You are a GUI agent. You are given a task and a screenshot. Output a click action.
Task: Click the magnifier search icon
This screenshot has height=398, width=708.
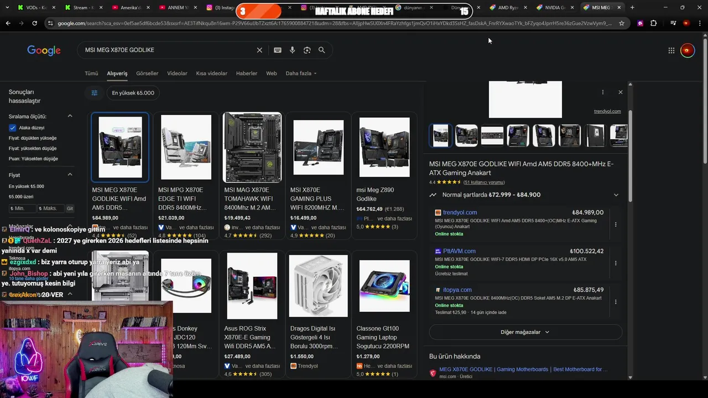point(321,50)
